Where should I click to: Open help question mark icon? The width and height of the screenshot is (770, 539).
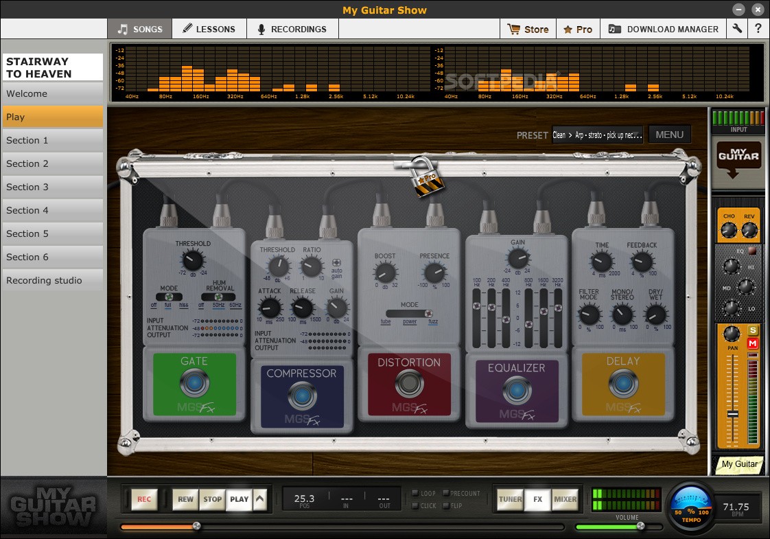tap(758, 29)
